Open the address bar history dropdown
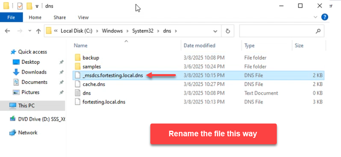 coord(215,31)
